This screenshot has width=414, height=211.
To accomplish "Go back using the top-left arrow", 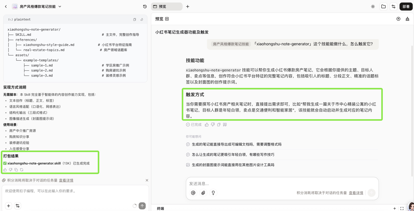I will pos(6,7).
